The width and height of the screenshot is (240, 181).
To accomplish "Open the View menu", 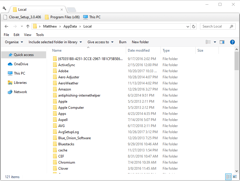I will [x=28, y=35].
